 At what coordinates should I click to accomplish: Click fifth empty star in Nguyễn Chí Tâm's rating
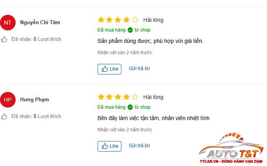(135, 20)
